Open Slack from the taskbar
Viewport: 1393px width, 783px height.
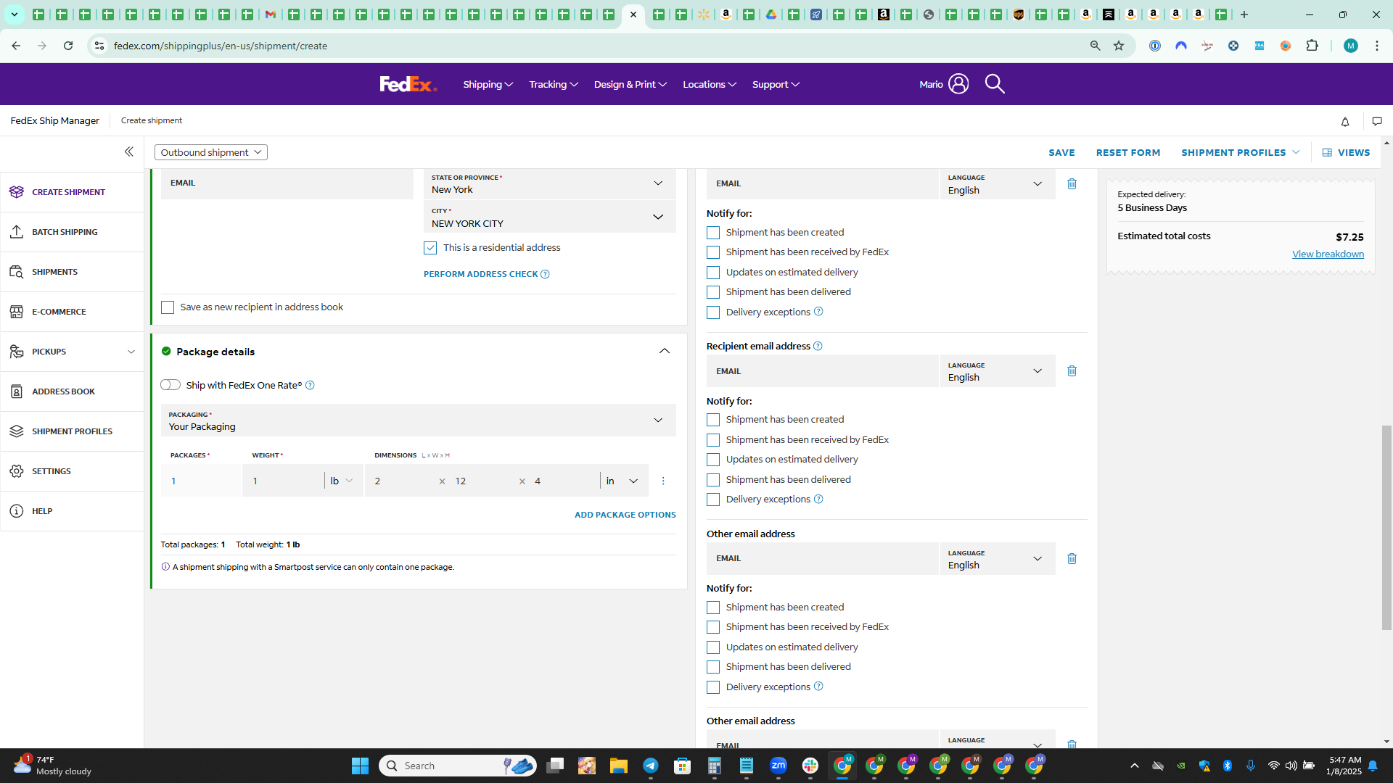pos(810,766)
